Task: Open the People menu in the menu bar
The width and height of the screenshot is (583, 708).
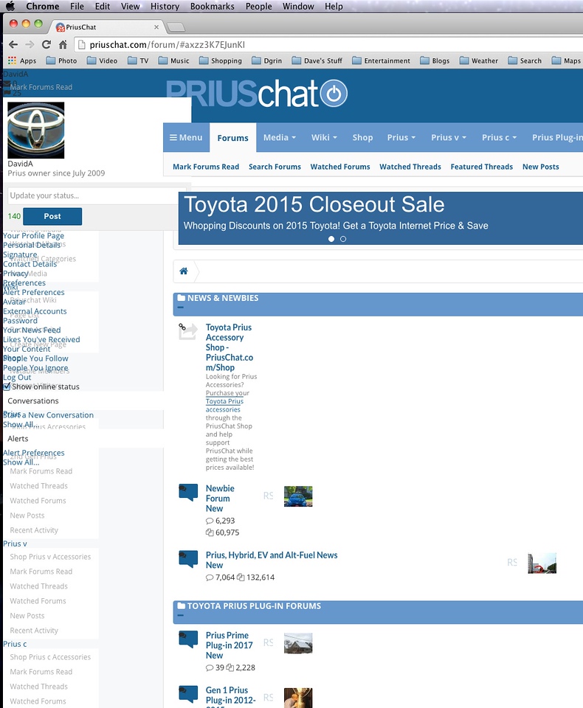Action: [x=258, y=7]
